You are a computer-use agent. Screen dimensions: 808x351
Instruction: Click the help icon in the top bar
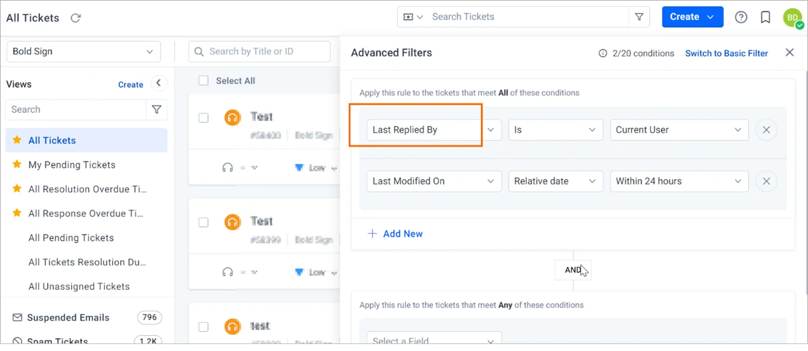click(x=741, y=17)
